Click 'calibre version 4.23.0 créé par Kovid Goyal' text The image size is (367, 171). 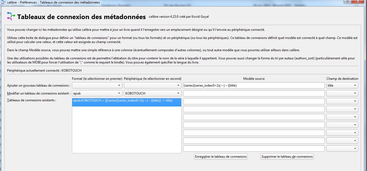click(x=179, y=17)
